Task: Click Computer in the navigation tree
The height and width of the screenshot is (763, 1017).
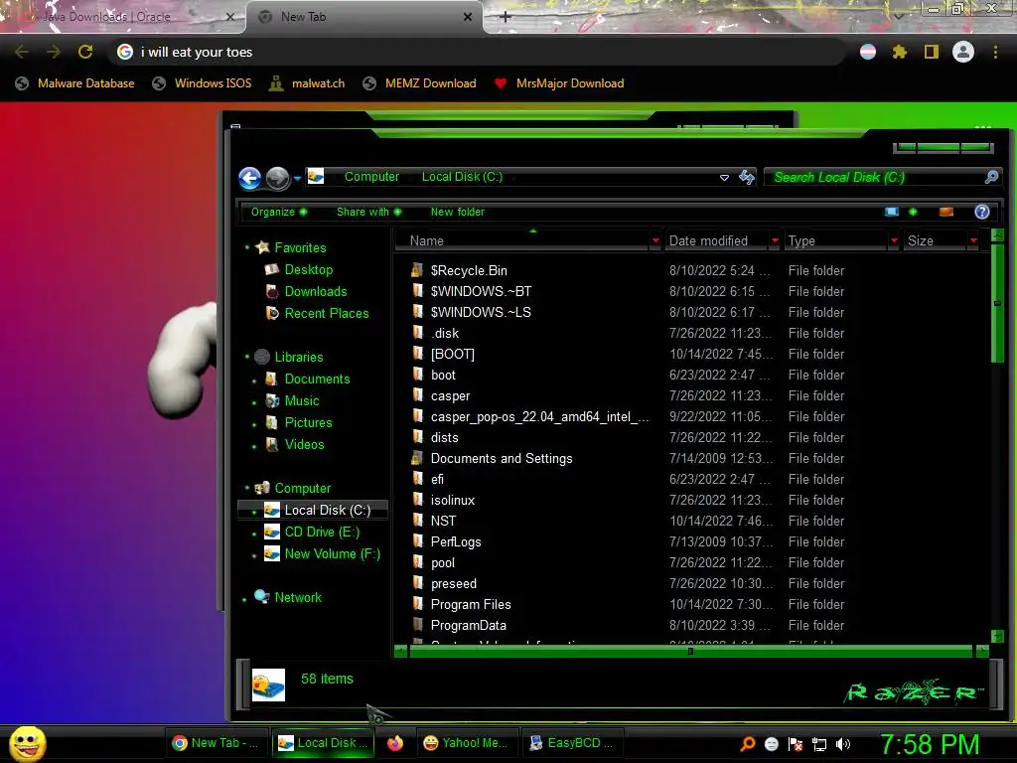Action: 302,488
